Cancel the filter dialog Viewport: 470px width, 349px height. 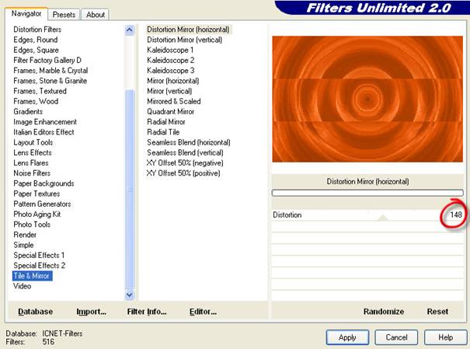(x=396, y=337)
